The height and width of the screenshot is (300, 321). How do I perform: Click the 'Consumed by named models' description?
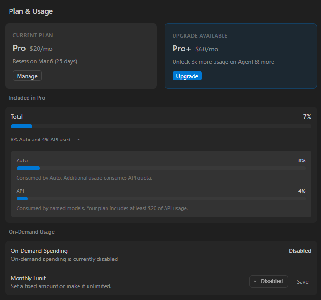pyautogui.click(x=102, y=208)
